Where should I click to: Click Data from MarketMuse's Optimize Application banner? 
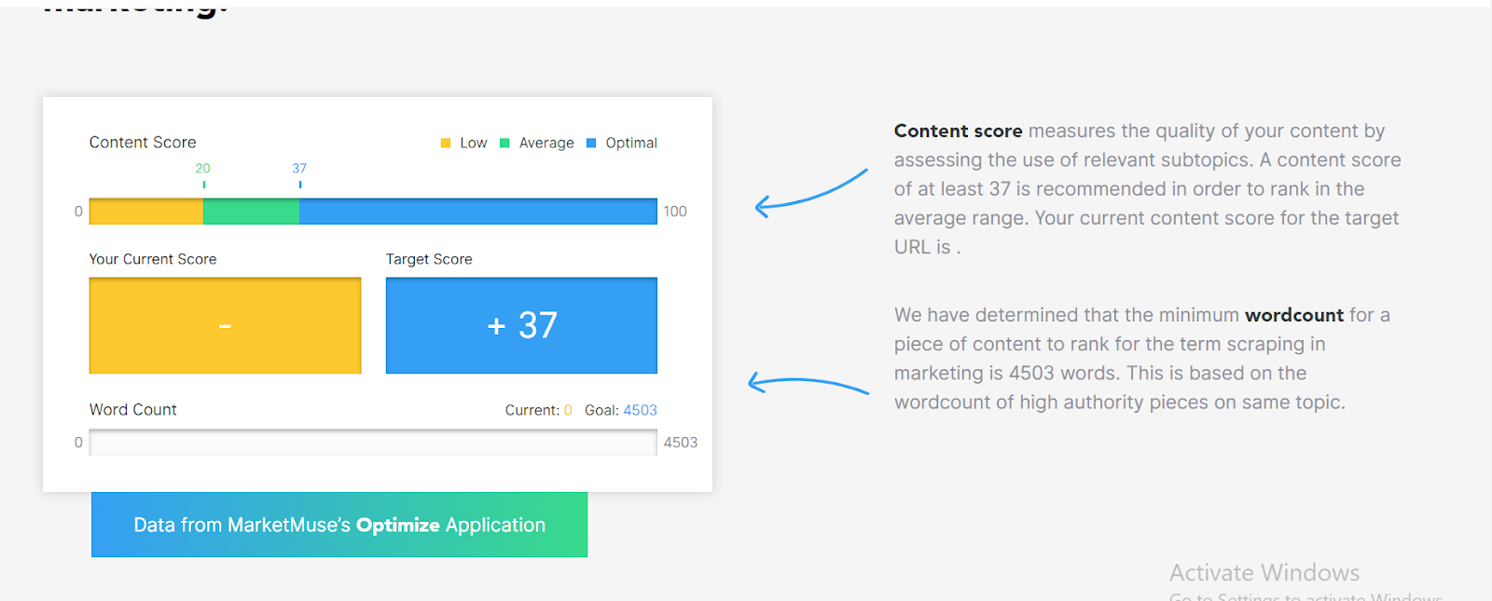[339, 525]
